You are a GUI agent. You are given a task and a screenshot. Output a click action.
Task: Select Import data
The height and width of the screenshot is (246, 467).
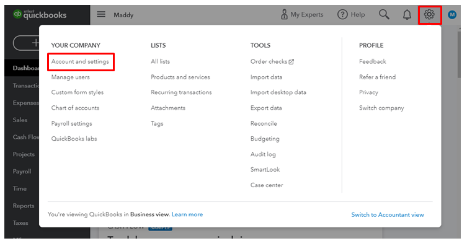[x=266, y=77]
